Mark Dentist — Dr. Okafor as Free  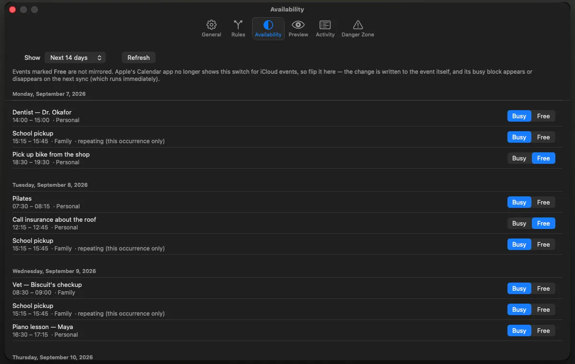tap(543, 116)
